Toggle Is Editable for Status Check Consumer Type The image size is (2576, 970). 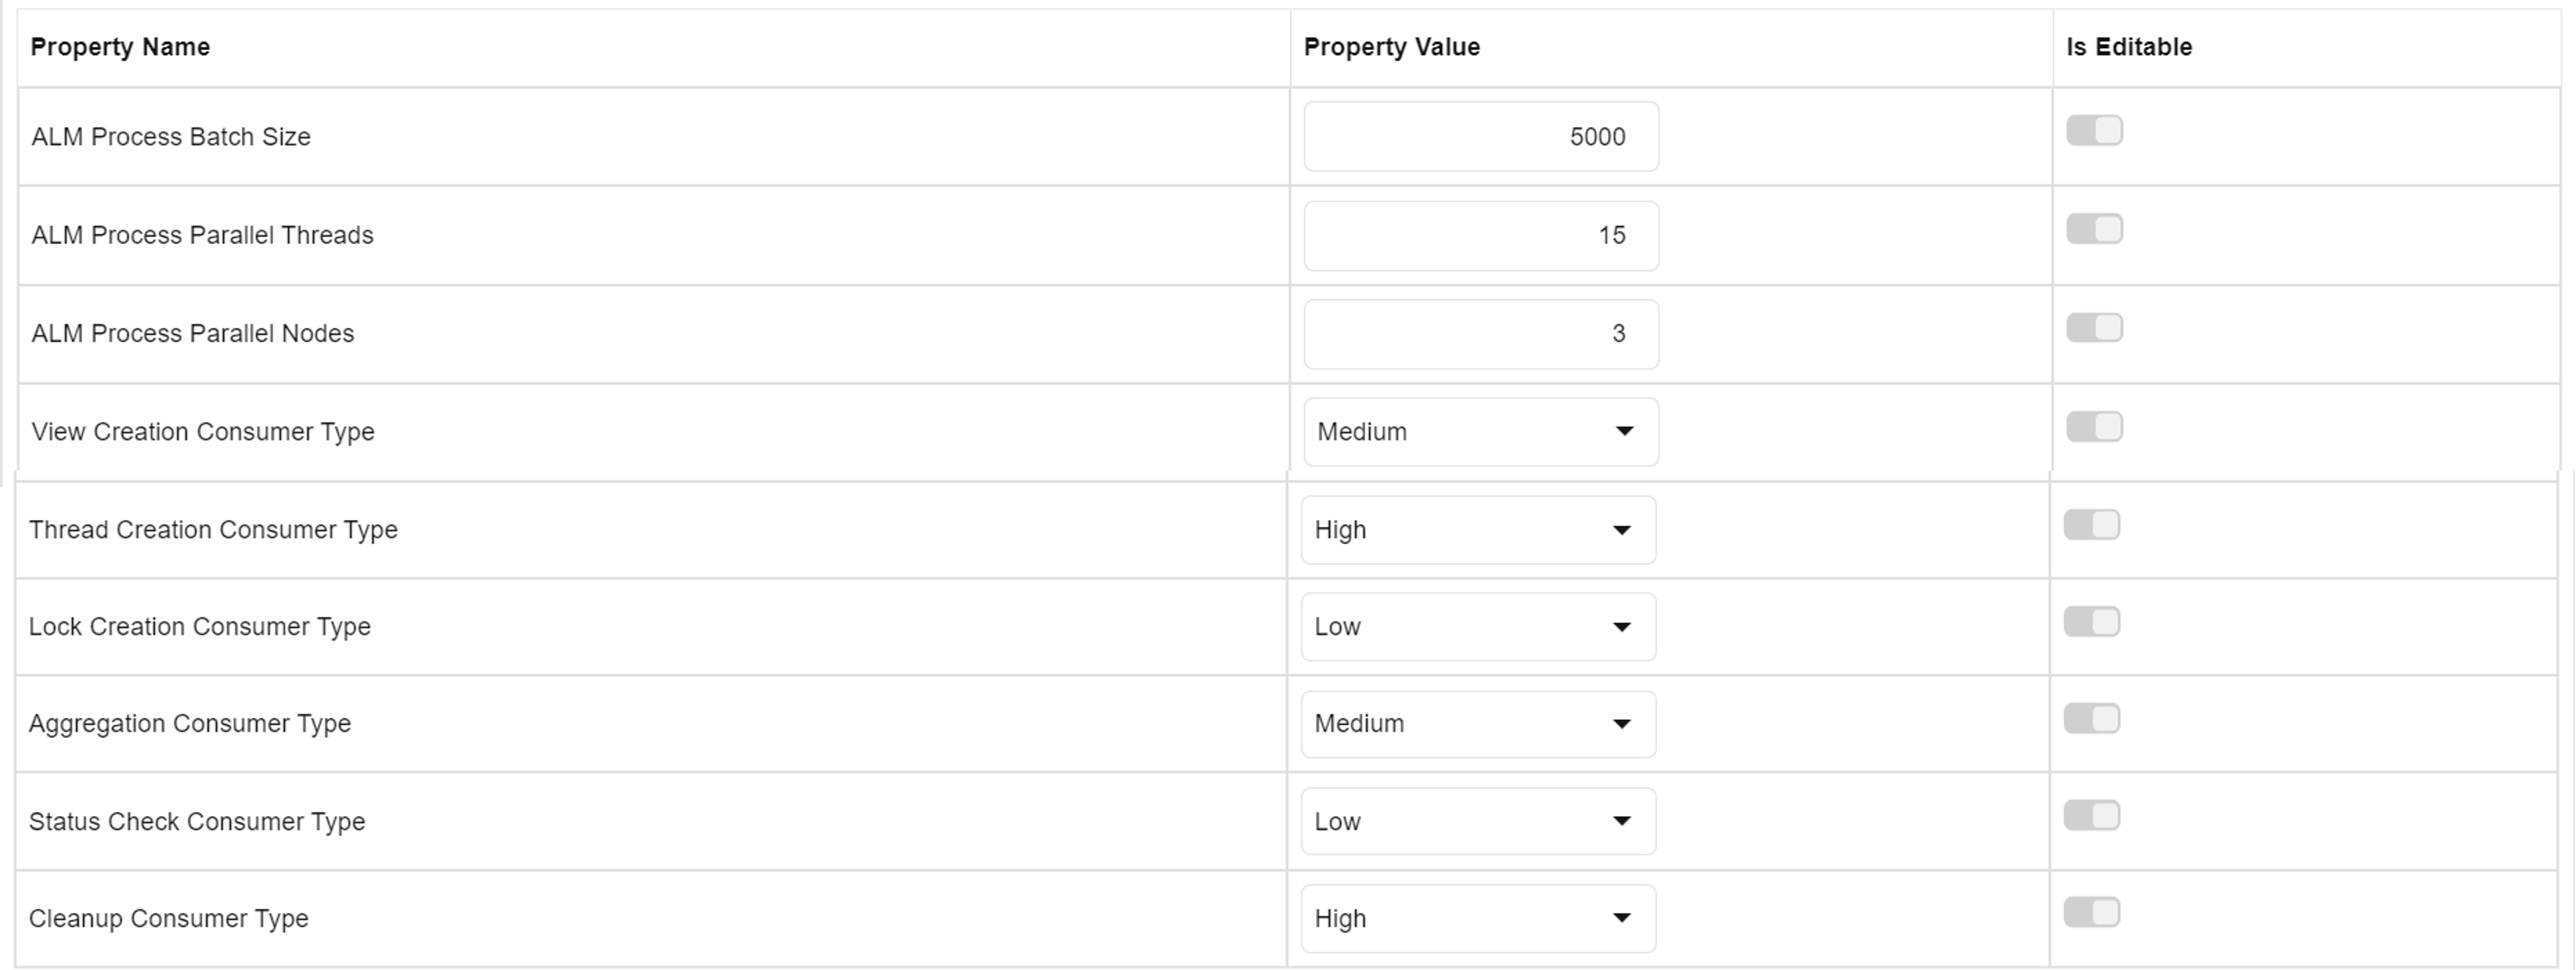pos(2091,816)
